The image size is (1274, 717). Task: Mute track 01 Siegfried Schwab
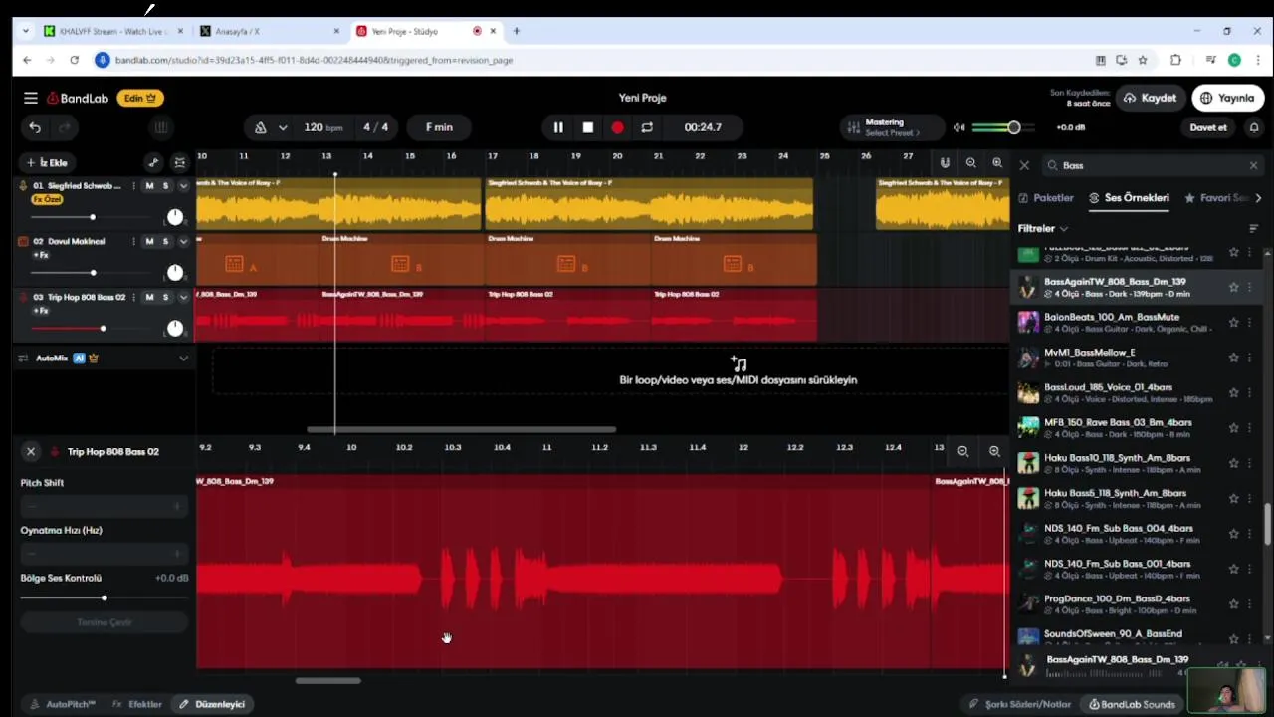(x=149, y=186)
